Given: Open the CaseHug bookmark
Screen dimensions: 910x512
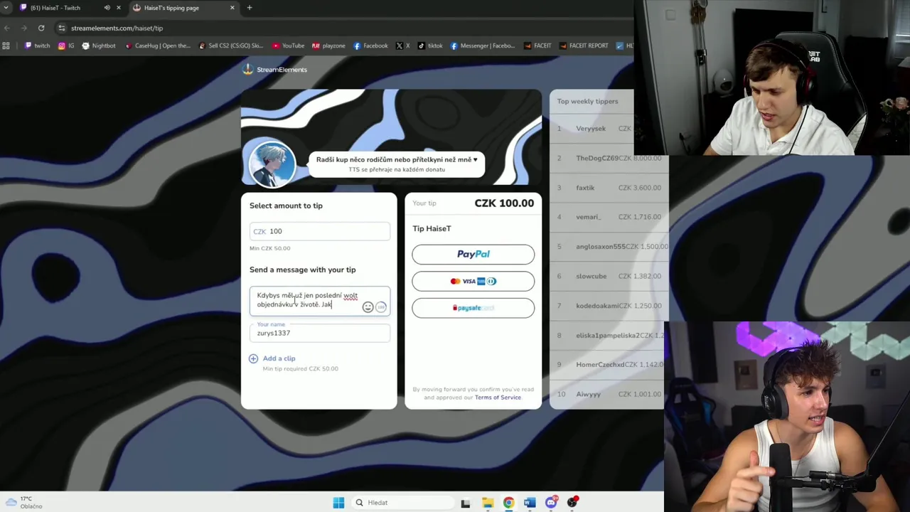Looking at the screenshot, I should click(157, 46).
